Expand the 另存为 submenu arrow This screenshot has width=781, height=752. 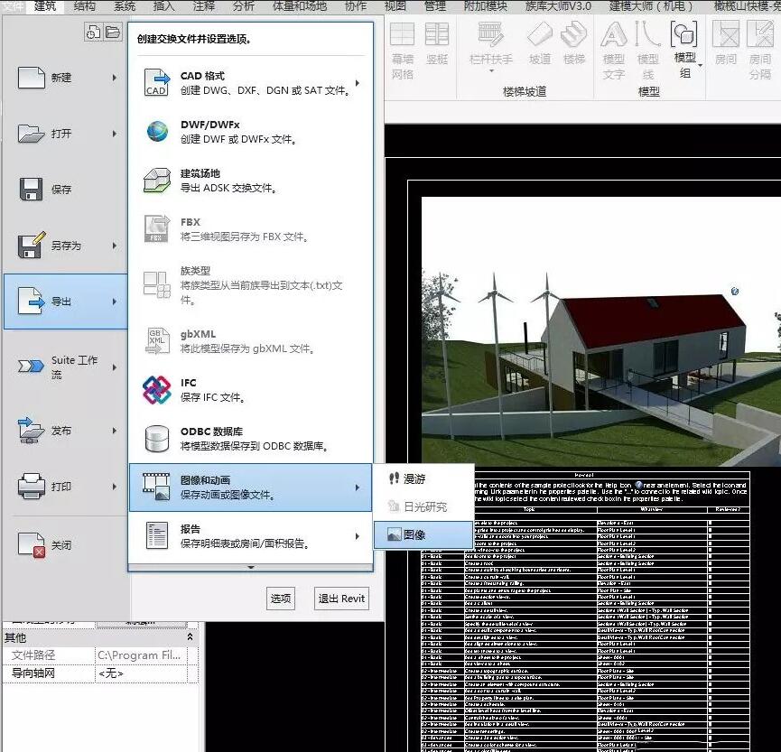click(115, 246)
